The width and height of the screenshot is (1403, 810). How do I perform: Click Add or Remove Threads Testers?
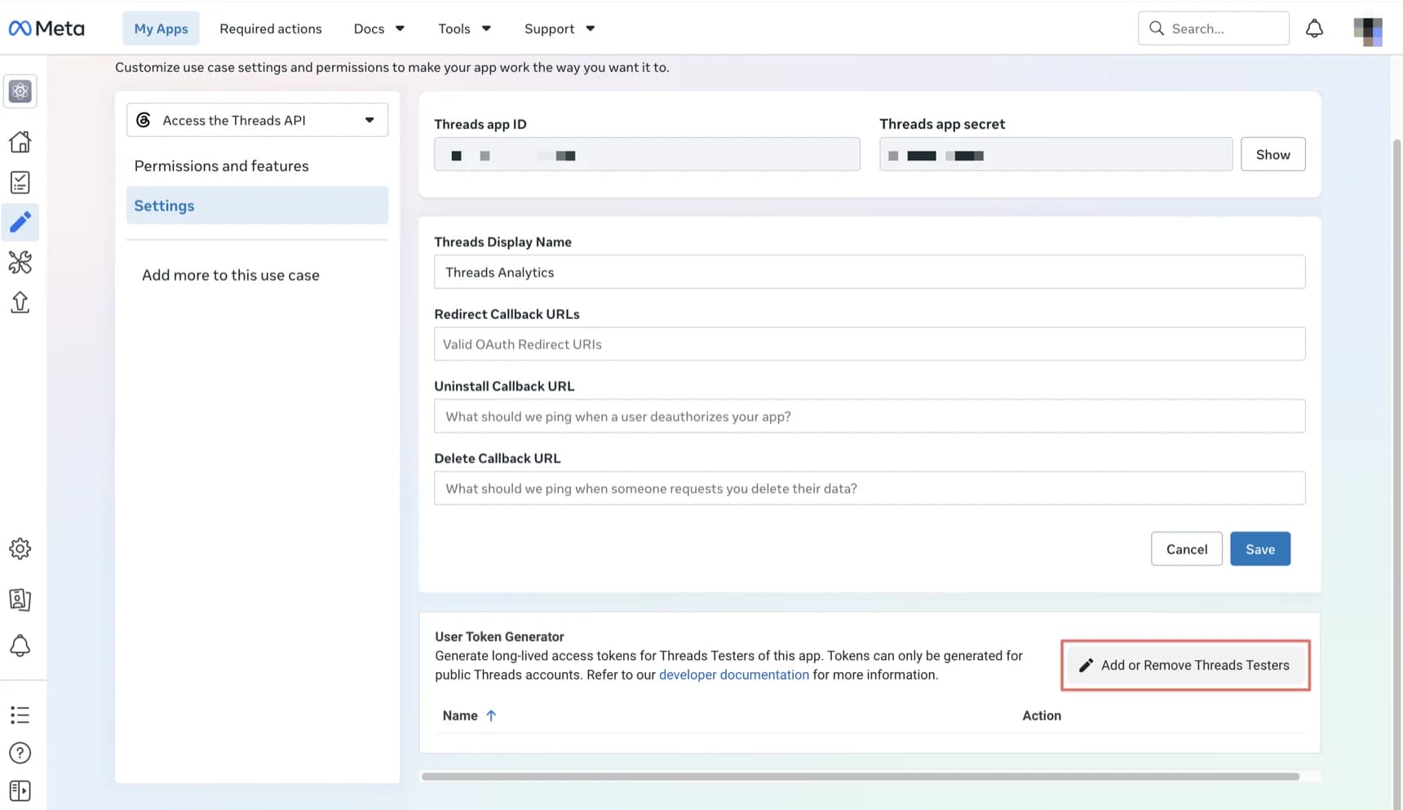coord(1185,666)
